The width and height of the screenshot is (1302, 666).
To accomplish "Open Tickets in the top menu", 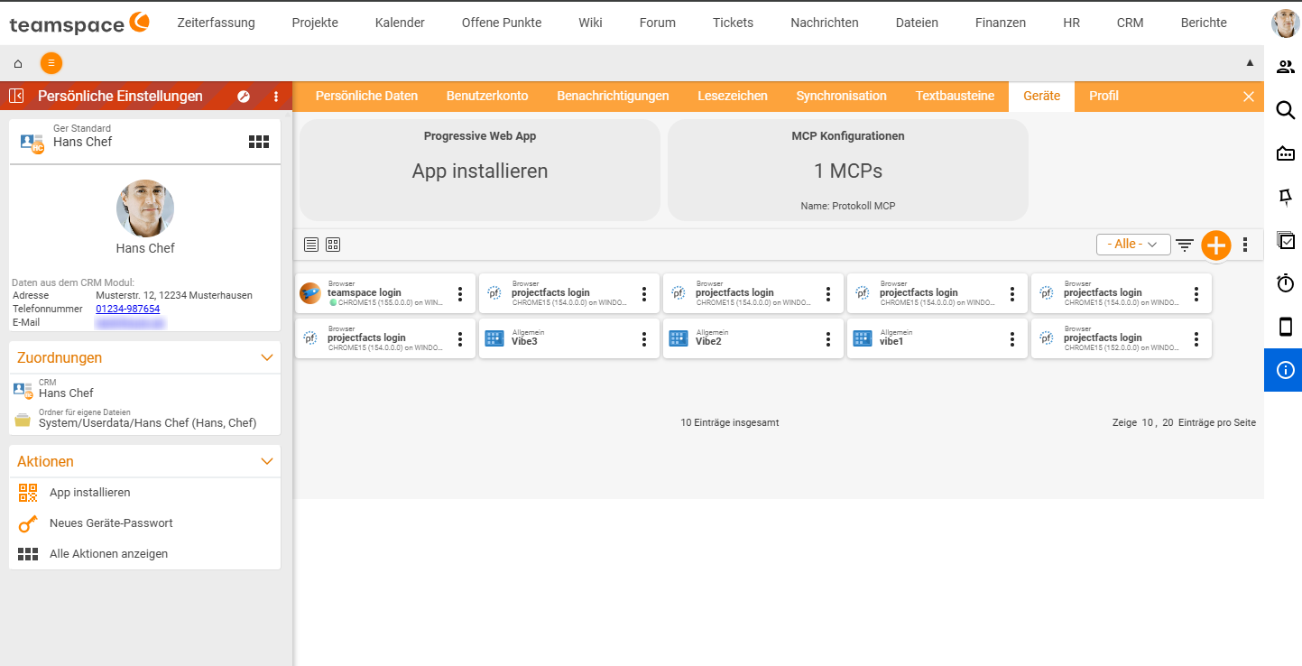I will [x=733, y=23].
